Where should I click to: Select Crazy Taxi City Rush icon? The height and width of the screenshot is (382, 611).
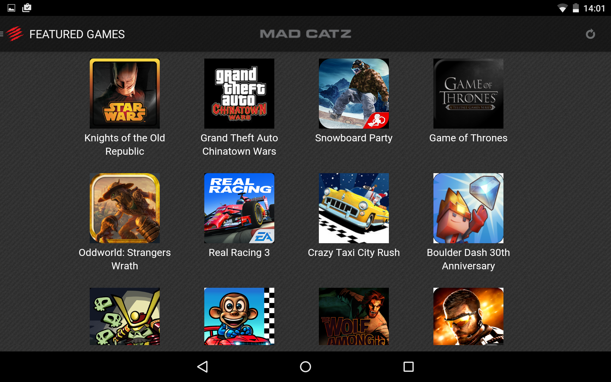(x=354, y=208)
